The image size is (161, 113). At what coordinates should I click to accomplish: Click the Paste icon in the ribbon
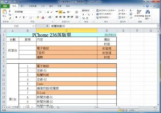pyautogui.click(x=4, y=12)
